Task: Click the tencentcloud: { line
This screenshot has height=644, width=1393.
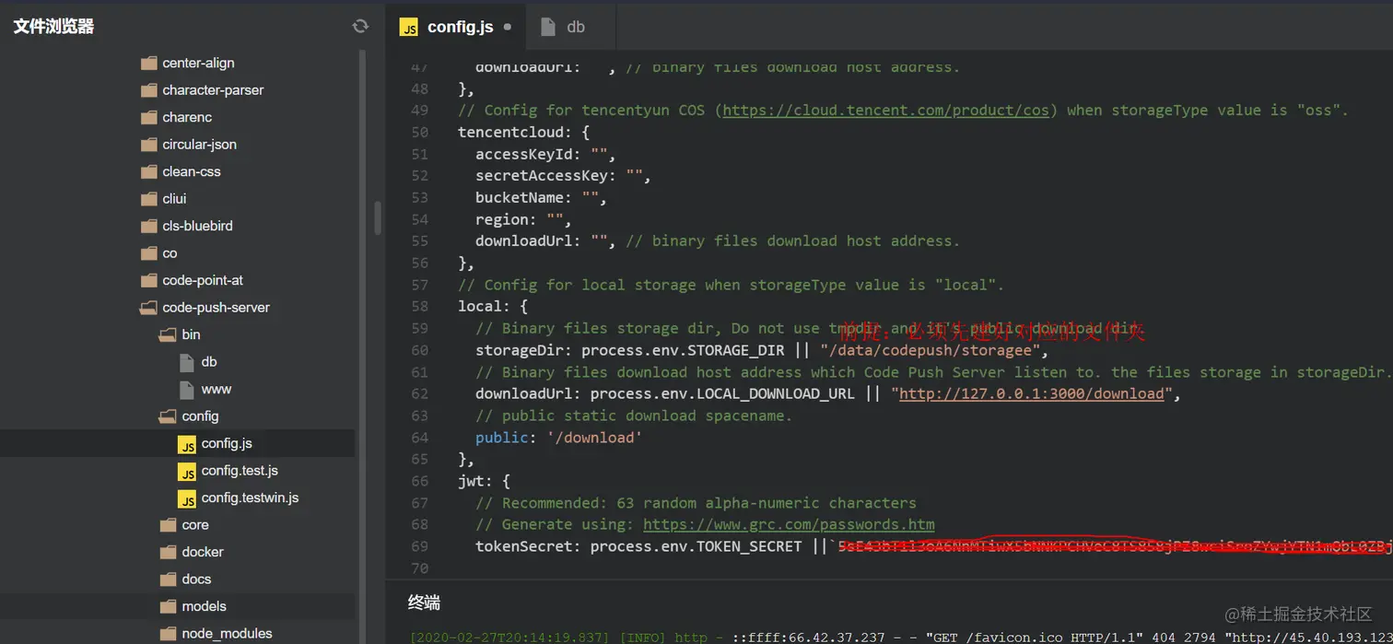Action: click(x=523, y=133)
